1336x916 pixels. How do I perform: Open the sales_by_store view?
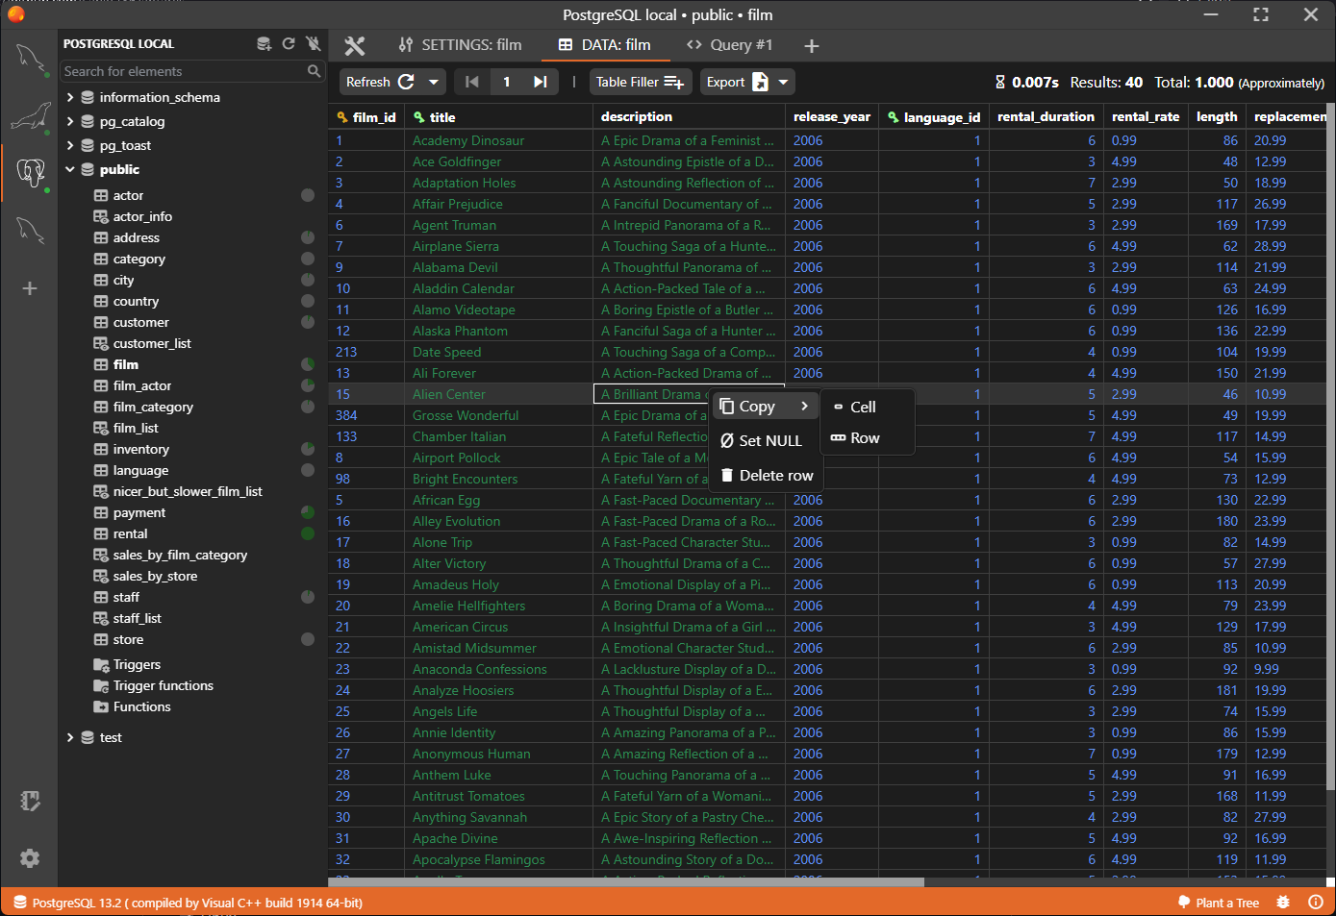pyautogui.click(x=155, y=576)
